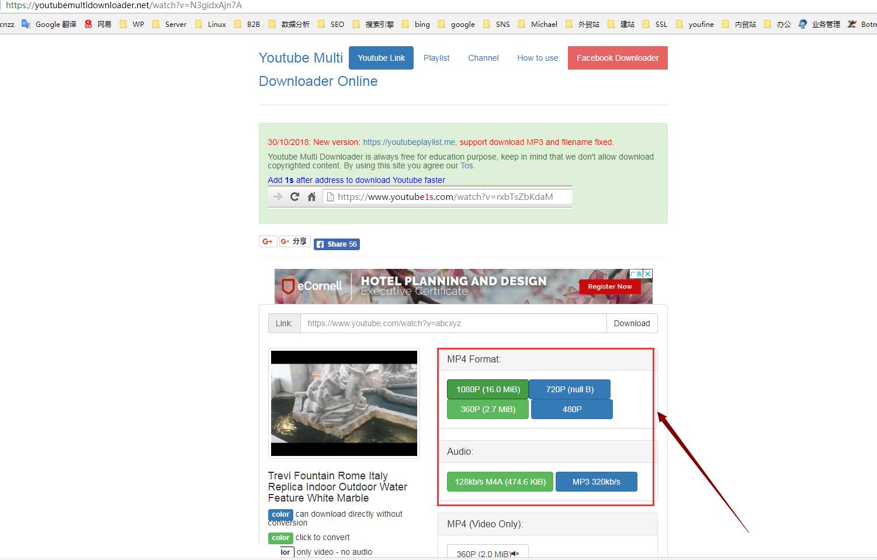Open the Tos link

467,165
